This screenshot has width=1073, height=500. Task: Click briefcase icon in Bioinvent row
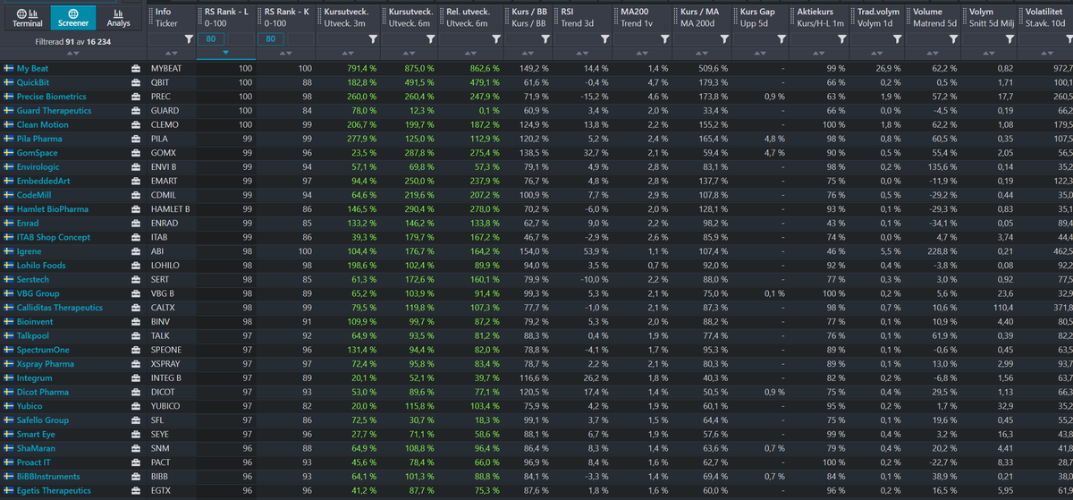(135, 322)
